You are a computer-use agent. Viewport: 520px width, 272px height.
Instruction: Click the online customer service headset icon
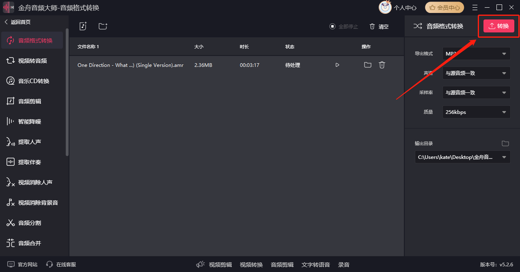click(50, 264)
